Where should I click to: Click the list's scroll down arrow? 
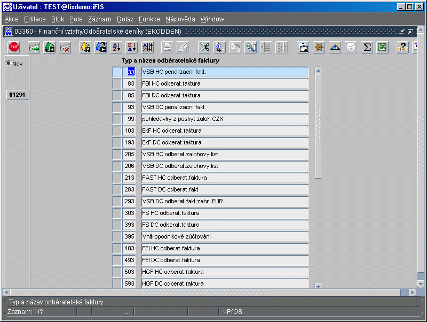pos(319,286)
